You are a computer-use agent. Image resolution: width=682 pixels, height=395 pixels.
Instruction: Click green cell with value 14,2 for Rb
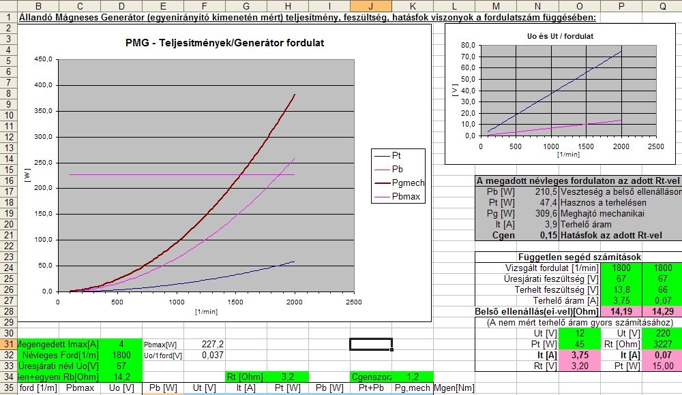click(121, 377)
